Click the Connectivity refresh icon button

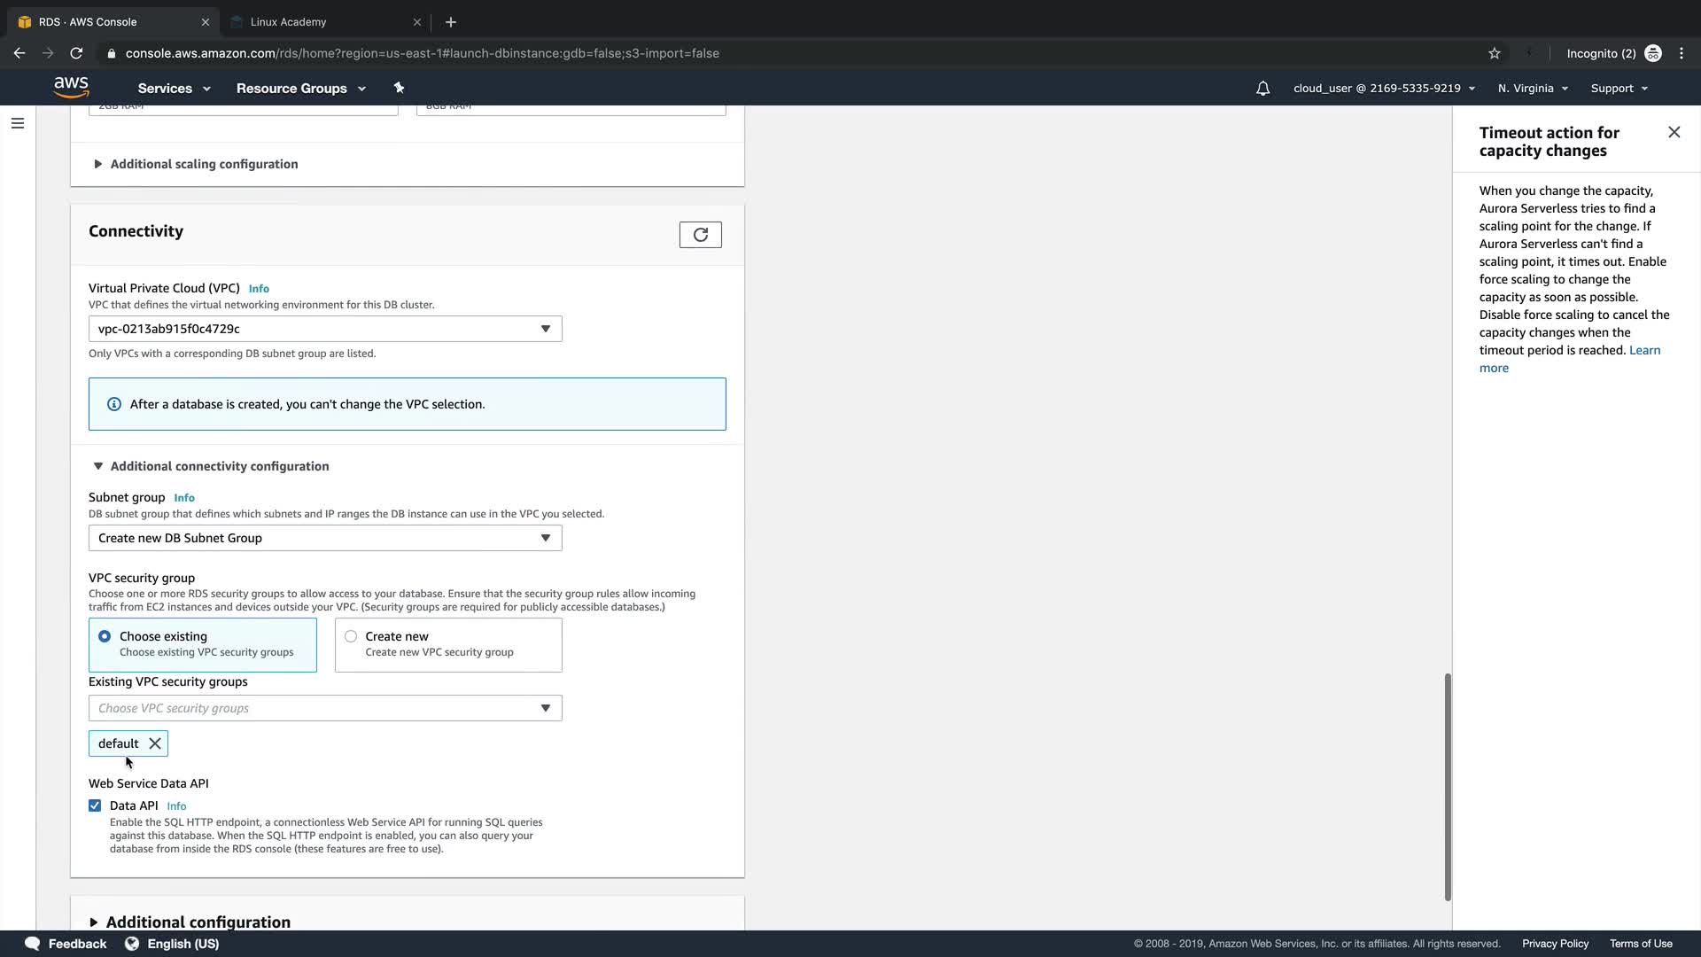[x=700, y=235]
